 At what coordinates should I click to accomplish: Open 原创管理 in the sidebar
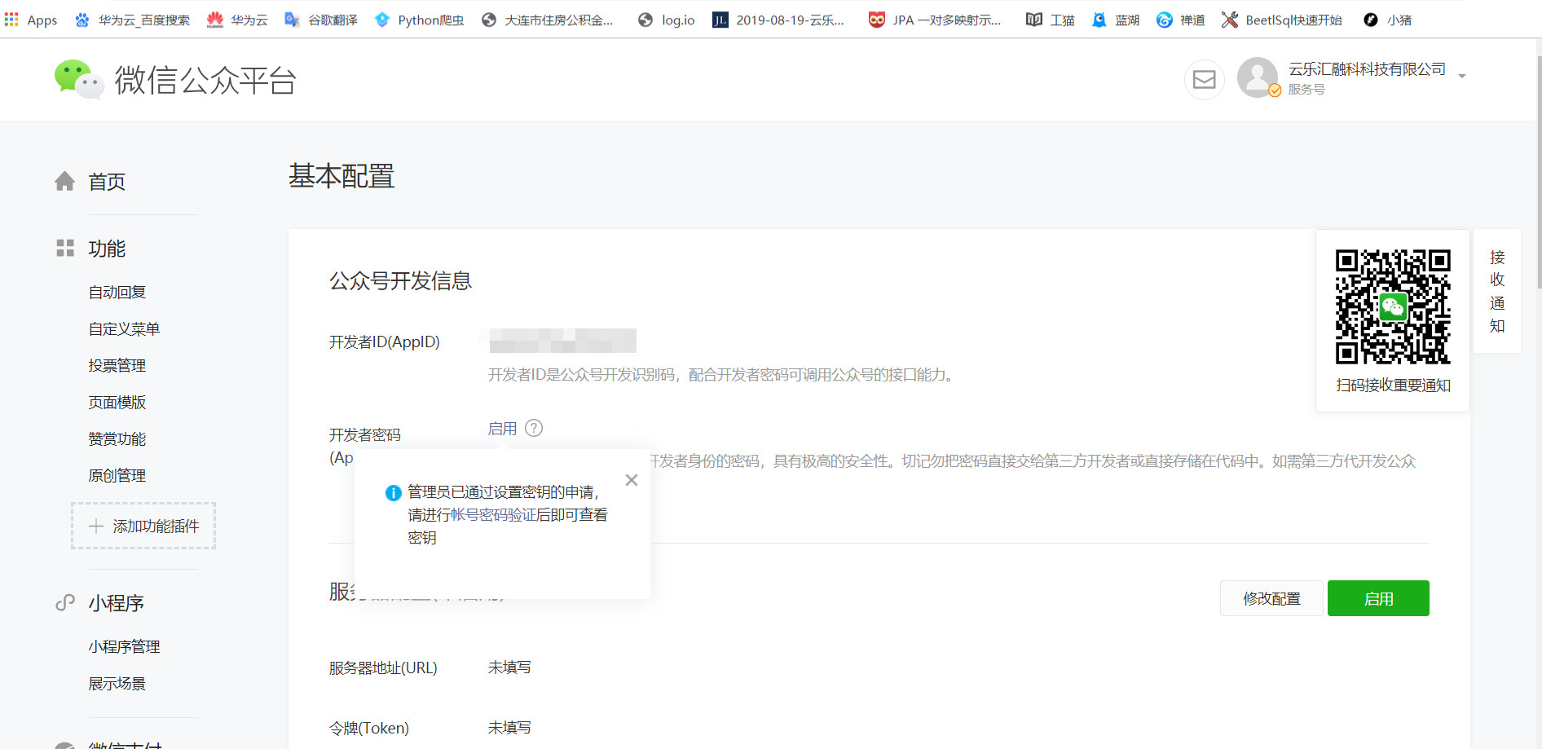pyautogui.click(x=117, y=475)
